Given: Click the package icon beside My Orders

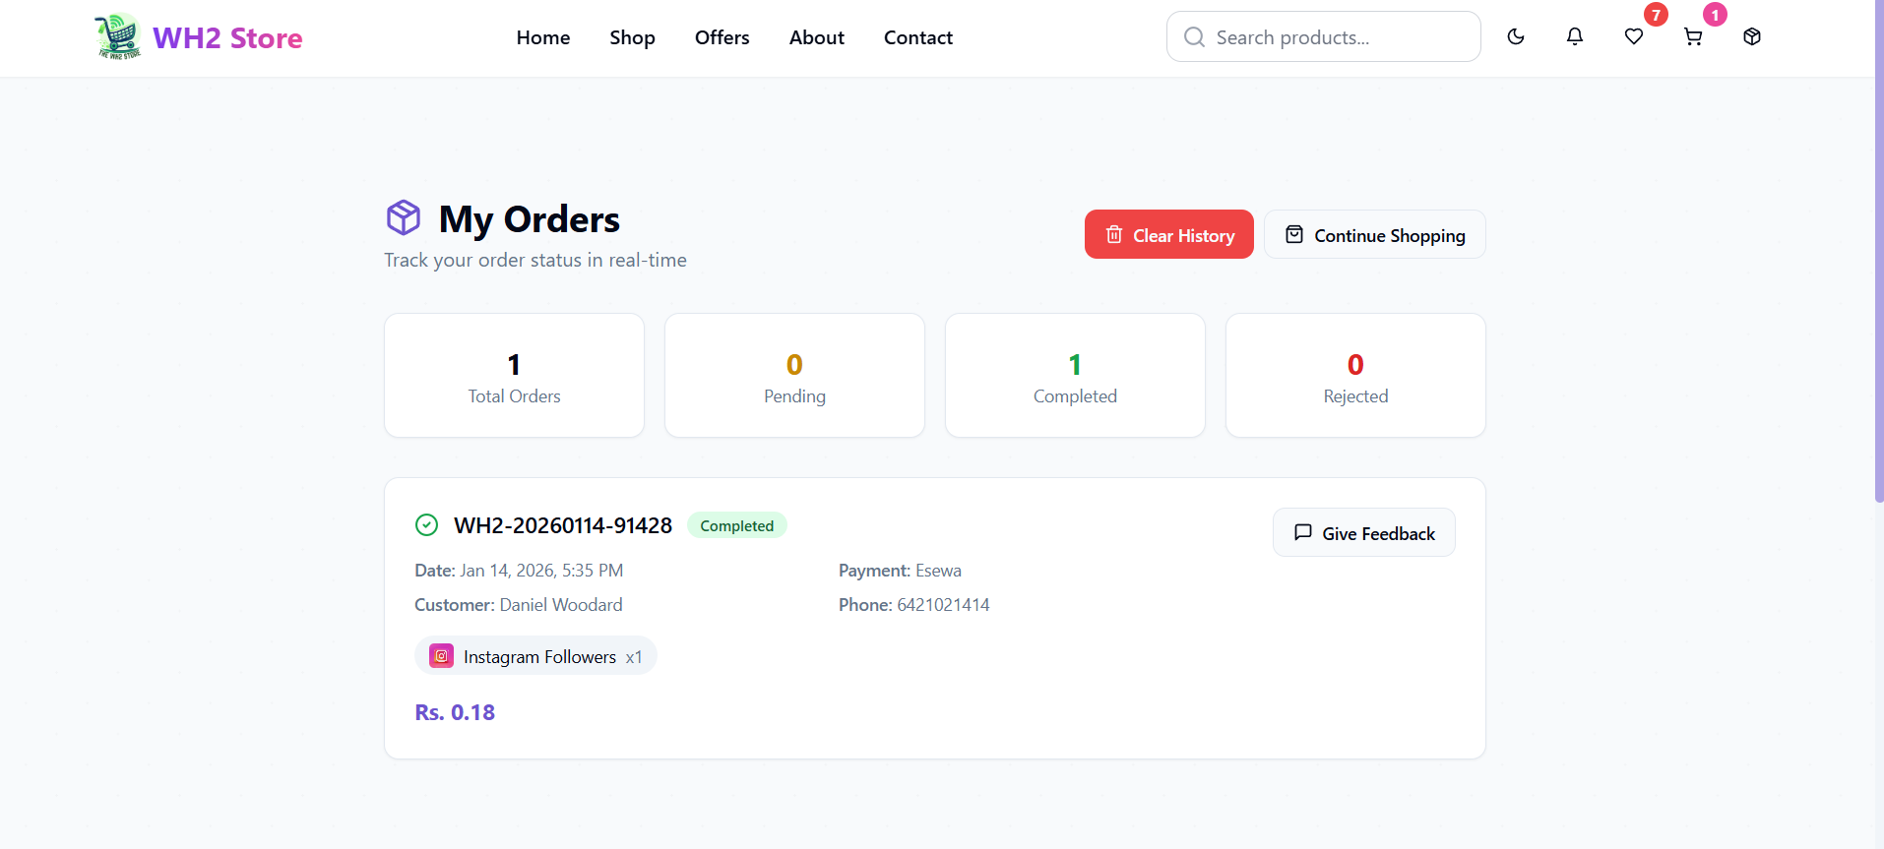Looking at the screenshot, I should [404, 217].
